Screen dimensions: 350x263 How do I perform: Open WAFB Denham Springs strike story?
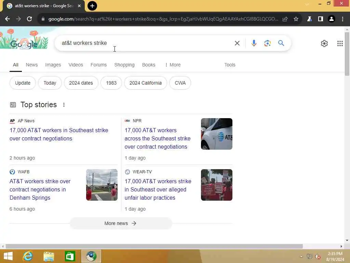(x=40, y=189)
